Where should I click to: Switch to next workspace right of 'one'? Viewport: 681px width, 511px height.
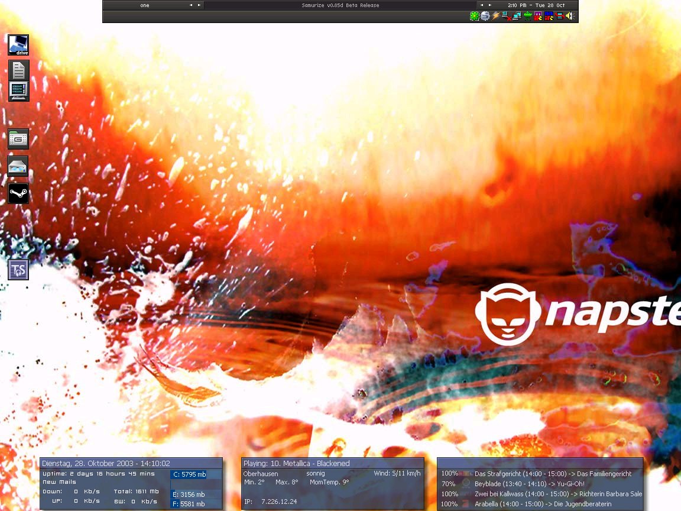click(x=199, y=5)
